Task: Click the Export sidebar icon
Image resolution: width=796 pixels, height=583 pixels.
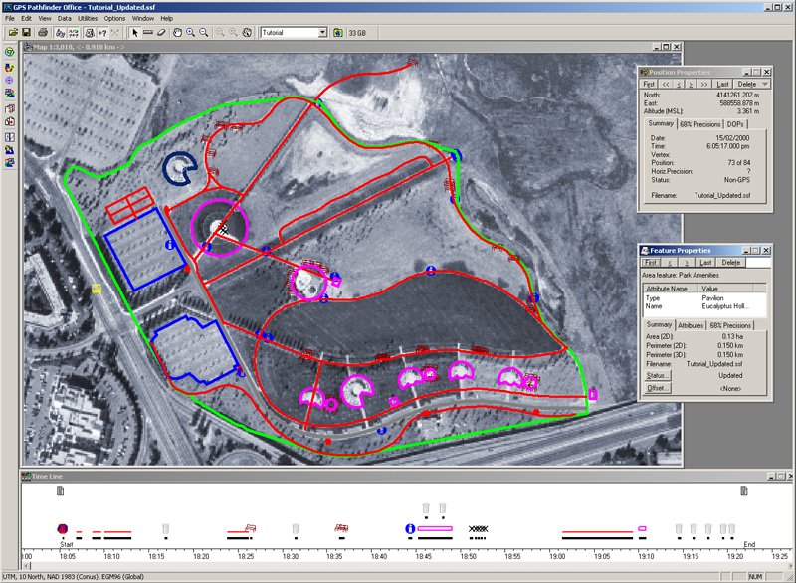Action: [x=10, y=94]
